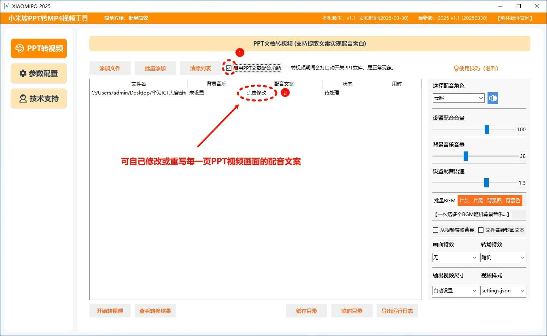Enable 文件名转封面文本 checkbox
The height and width of the screenshot is (336, 547).
481,230
